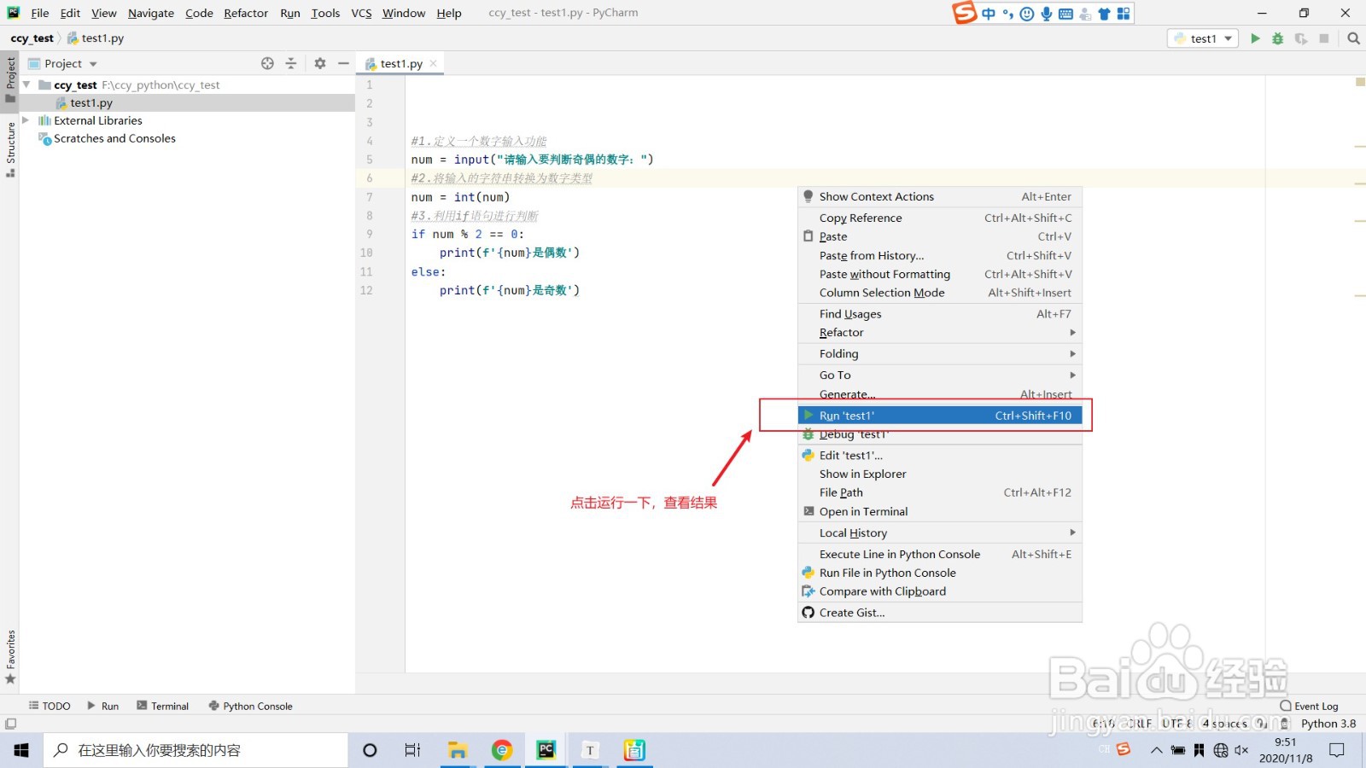Choose Paste from History
The image size is (1366, 768).
940,255
